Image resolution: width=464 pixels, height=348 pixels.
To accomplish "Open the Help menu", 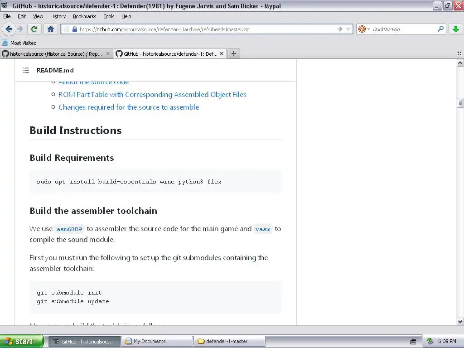I will pos(126,16).
